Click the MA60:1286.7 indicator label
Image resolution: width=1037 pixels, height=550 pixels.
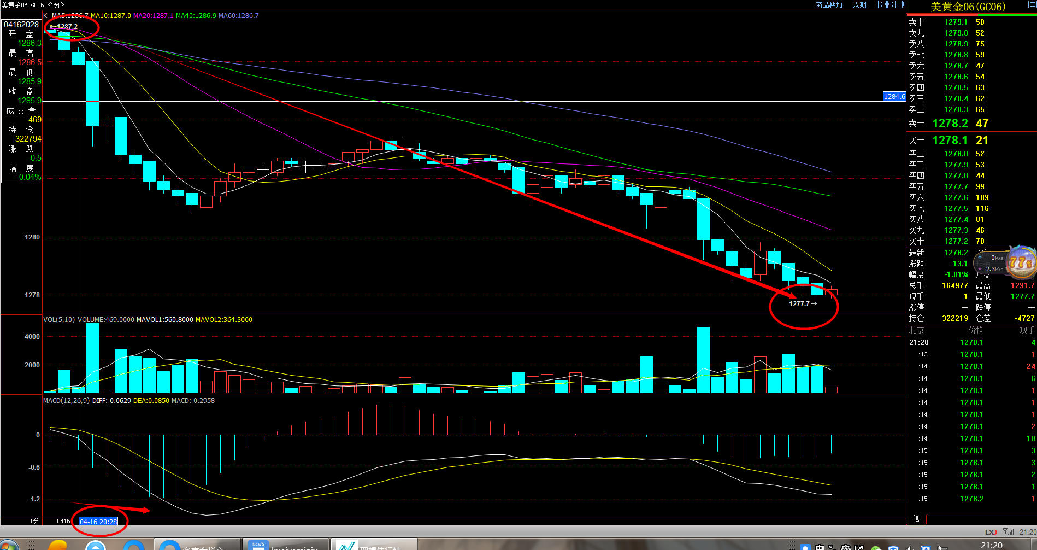click(239, 16)
